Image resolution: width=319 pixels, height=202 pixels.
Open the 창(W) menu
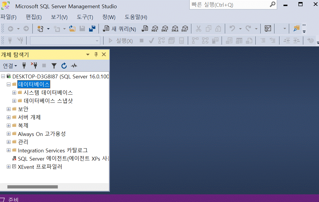click(x=109, y=17)
